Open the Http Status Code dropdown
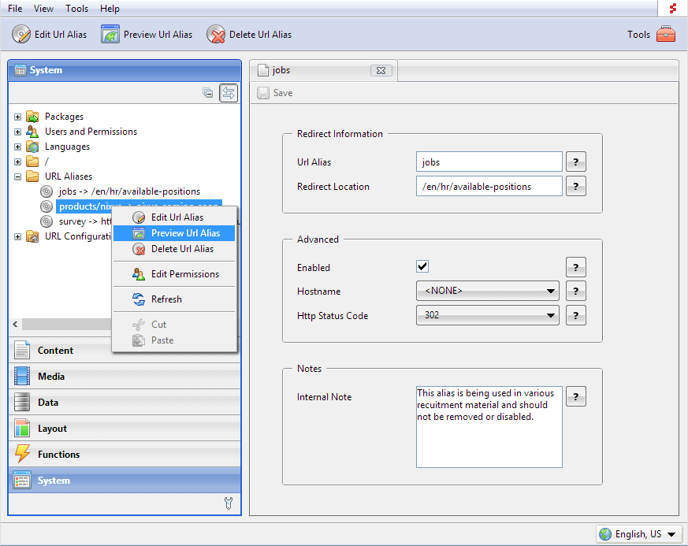The width and height of the screenshot is (688, 546). [488, 316]
